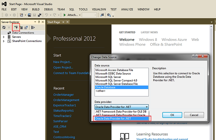Start debugging with the green Attach arrow
This screenshot has height=140, width=216.
click(64, 15)
